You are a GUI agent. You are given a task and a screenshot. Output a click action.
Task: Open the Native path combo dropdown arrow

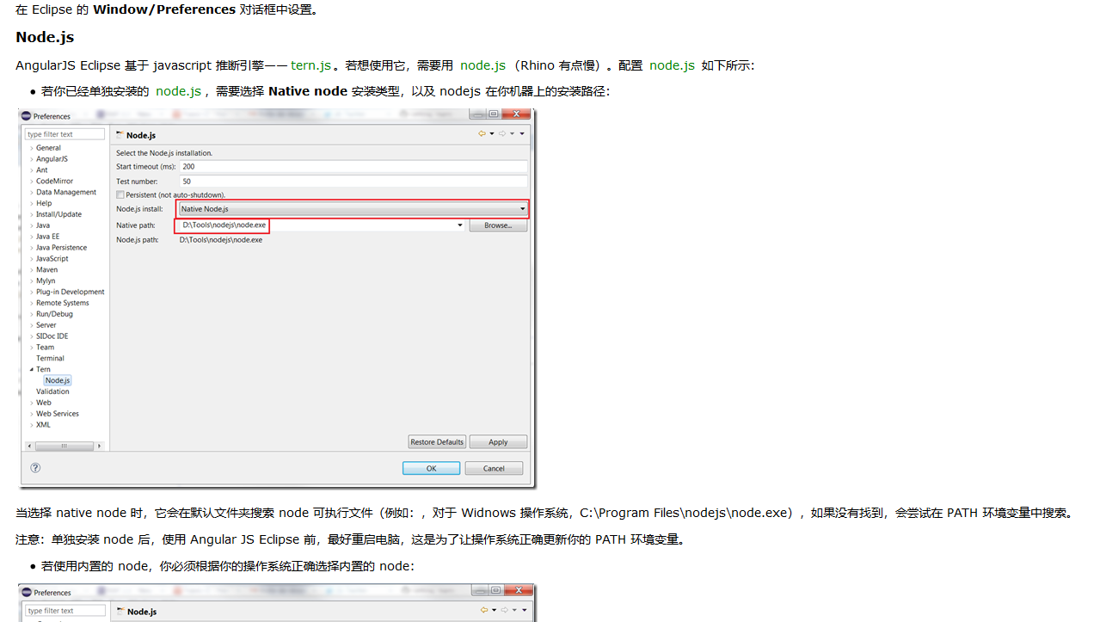[x=460, y=225]
